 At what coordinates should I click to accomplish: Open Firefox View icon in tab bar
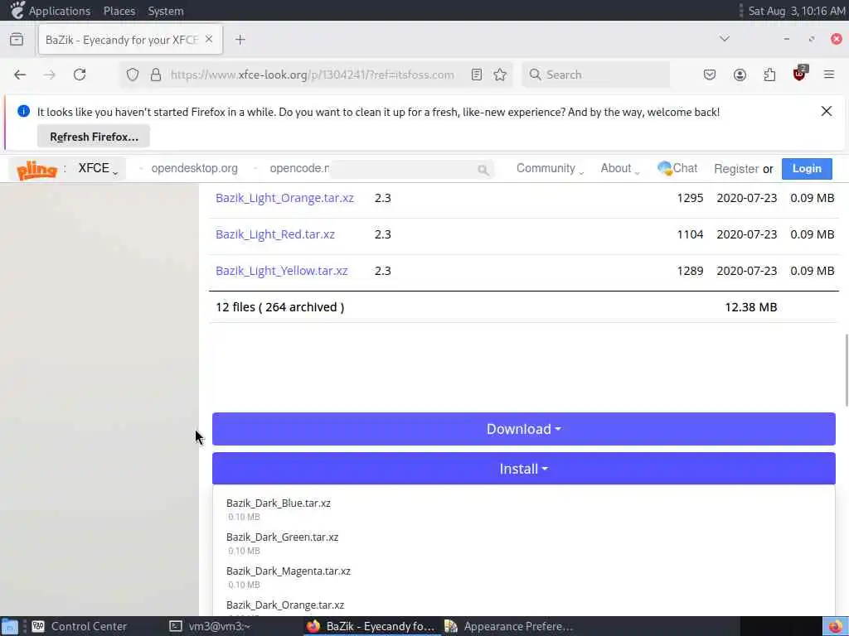[x=17, y=40]
